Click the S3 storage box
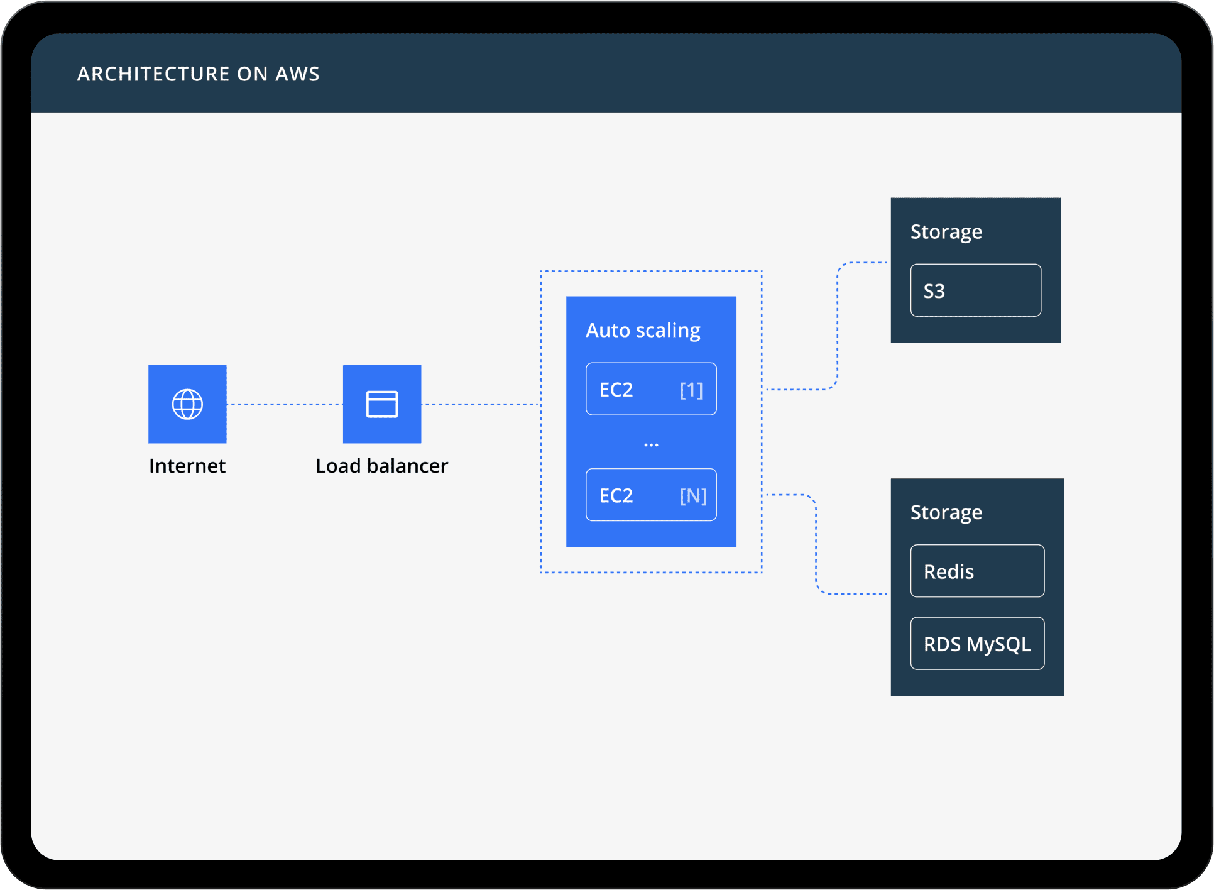The image size is (1214, 890). pyautogui.click(x=975, y=290)
